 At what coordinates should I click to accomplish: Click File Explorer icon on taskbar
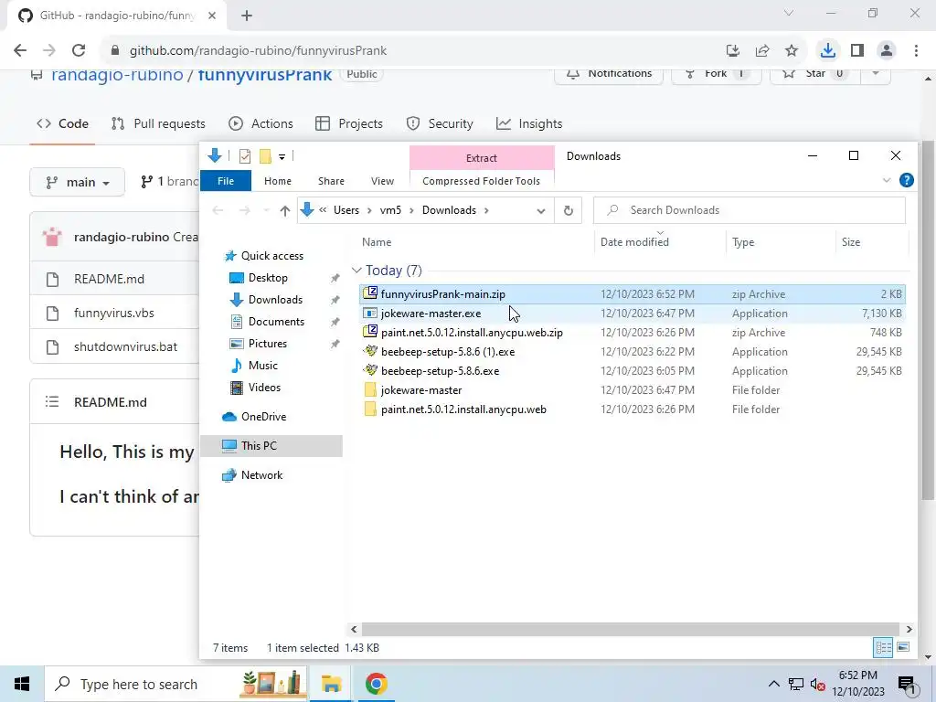(331, 684)
